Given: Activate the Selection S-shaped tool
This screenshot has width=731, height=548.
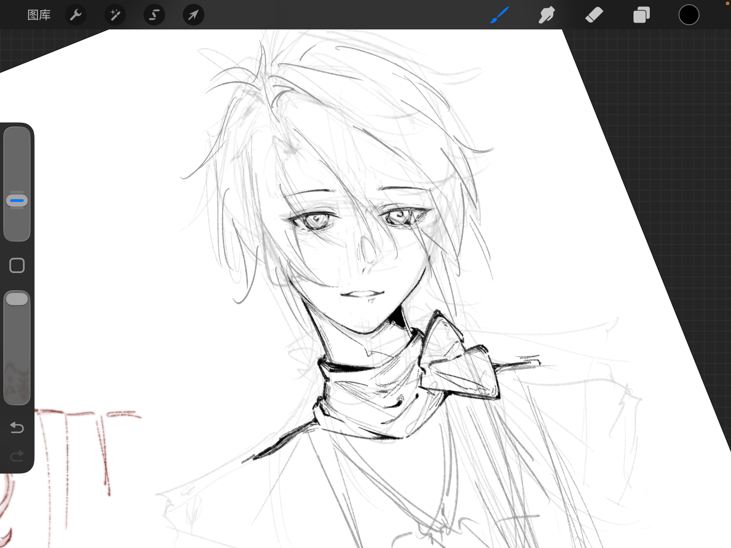Looking at the screenshot, I should pyautogui.click(x=154, y=15).
